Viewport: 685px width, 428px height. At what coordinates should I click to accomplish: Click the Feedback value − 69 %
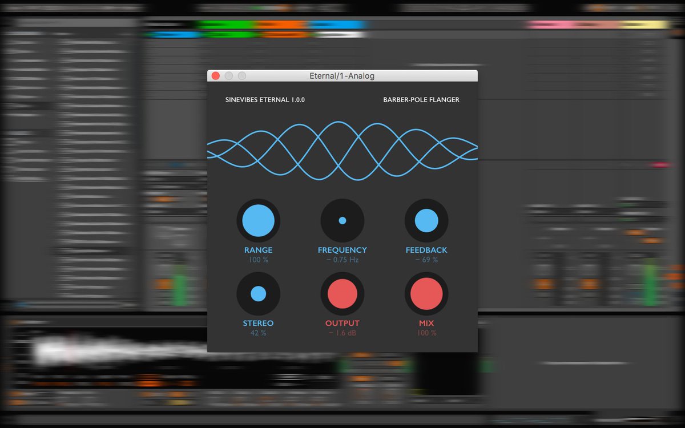(x=426, y=260)
